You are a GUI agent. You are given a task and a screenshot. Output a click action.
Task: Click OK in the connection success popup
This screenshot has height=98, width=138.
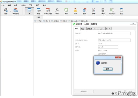108,69
